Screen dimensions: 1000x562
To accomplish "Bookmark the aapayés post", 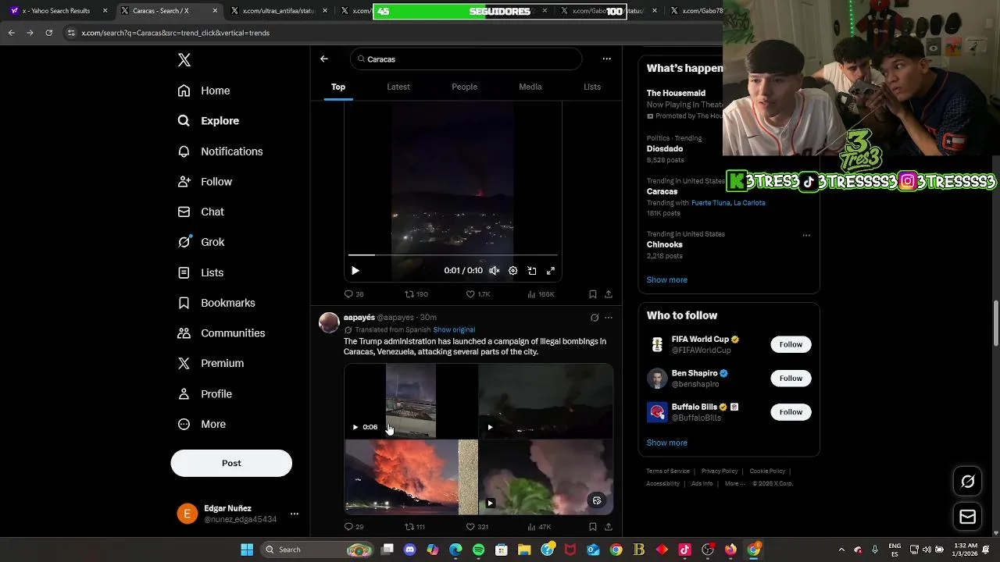I will [593, 527].
